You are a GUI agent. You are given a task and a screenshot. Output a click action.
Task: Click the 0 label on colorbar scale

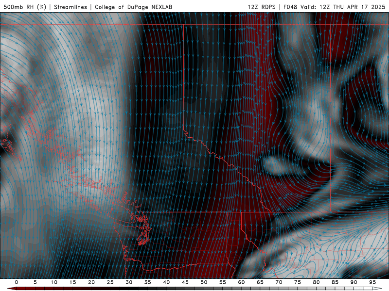[x=17, y=282]
